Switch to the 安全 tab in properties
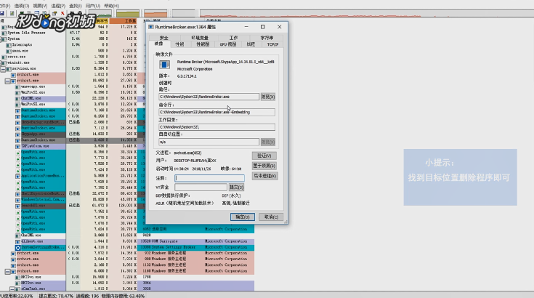Viewport: 534px width, 298px height. (x=163, y=38)
